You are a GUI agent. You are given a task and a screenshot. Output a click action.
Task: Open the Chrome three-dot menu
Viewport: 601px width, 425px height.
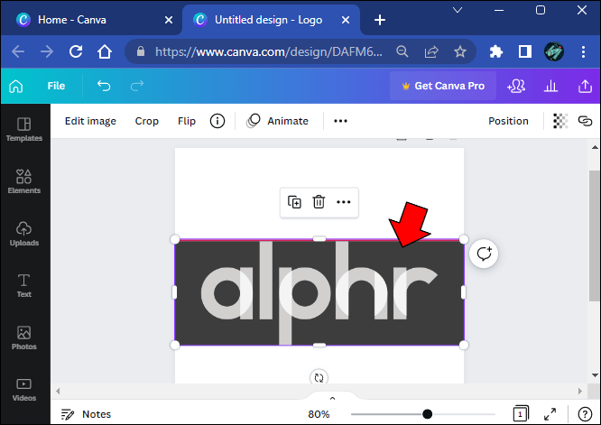(x=583, y=51)
